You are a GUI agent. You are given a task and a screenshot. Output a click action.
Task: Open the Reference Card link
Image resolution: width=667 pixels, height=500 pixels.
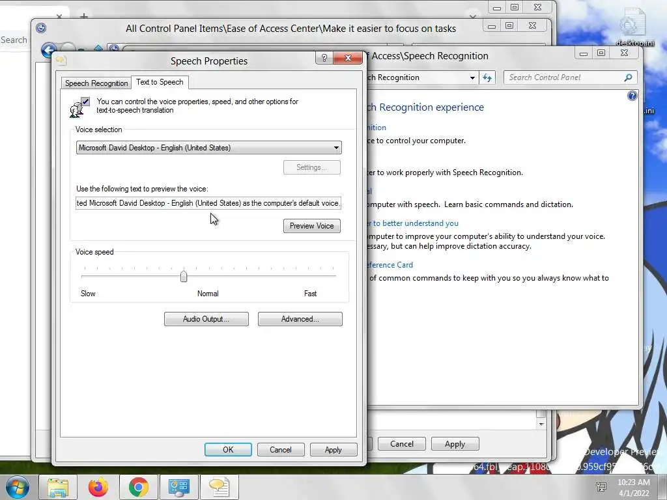(x=391, y=265)
